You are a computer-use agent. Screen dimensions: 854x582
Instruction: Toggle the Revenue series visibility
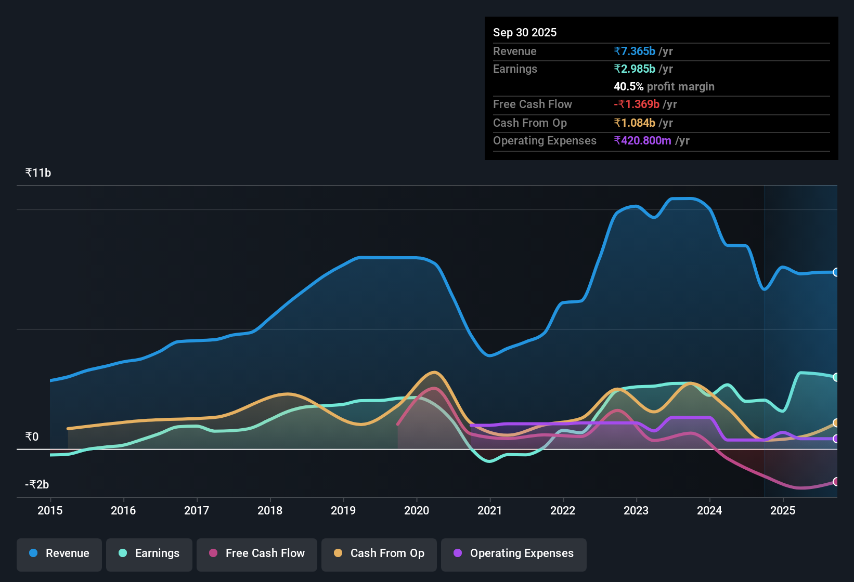(59, 553)
